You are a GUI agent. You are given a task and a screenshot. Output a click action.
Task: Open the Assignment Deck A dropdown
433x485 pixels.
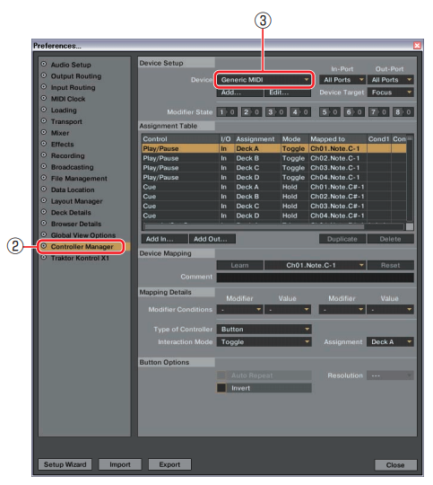[390, 342]
